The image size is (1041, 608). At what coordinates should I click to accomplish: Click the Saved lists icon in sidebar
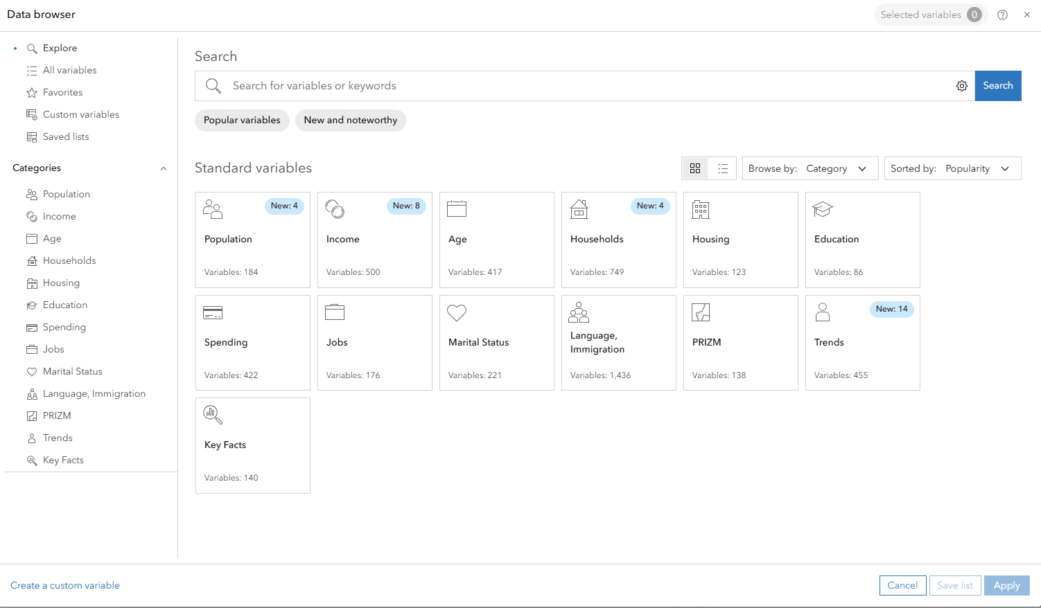[x=32, y=137]
